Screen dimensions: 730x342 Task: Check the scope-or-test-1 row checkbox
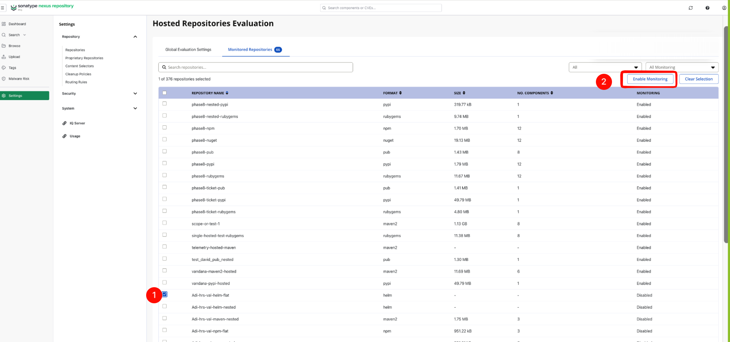point(164,223)
